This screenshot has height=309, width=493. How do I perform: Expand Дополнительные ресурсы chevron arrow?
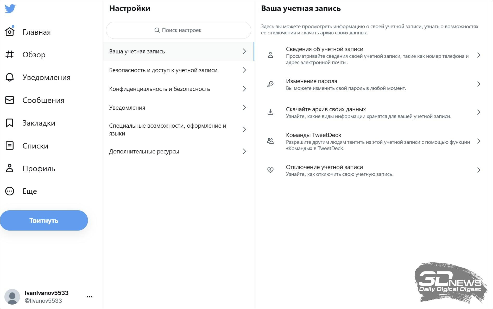[x=244, y=151]
